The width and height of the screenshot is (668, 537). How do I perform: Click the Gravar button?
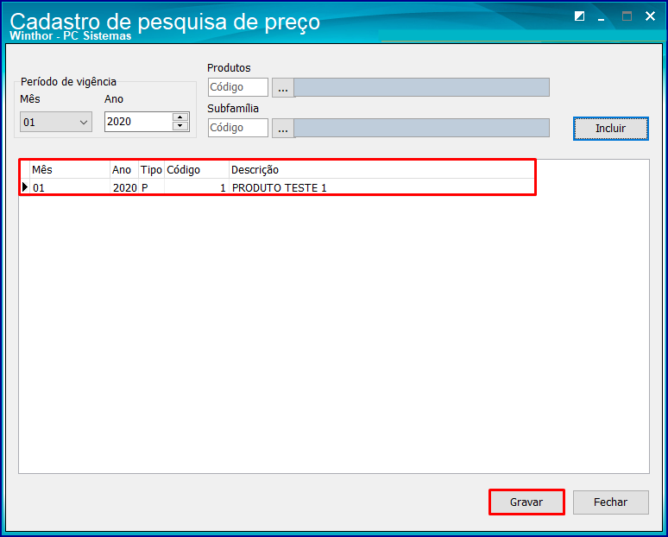click(x=526, y=502)
